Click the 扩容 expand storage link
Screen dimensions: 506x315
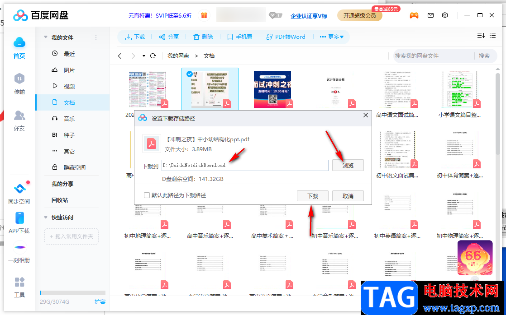100,301
